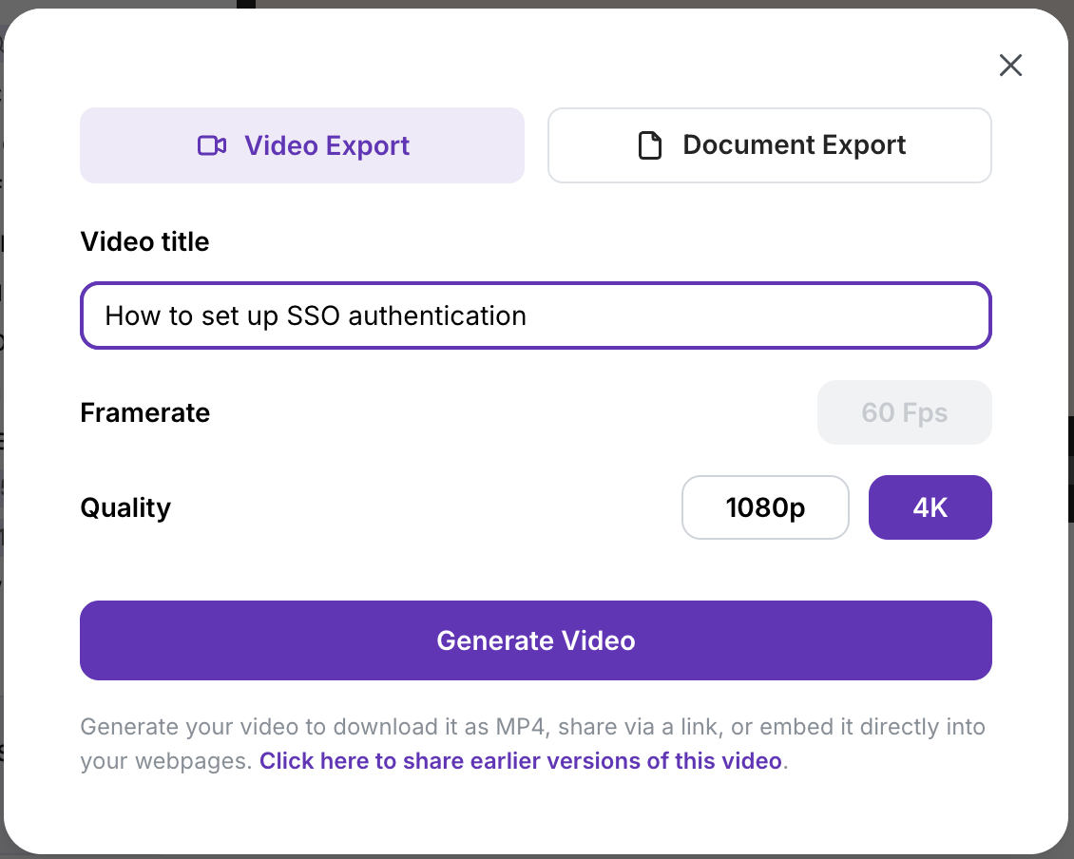Click the Quality label
Viewport: 1074px width, 859px height.
(125, 507)
